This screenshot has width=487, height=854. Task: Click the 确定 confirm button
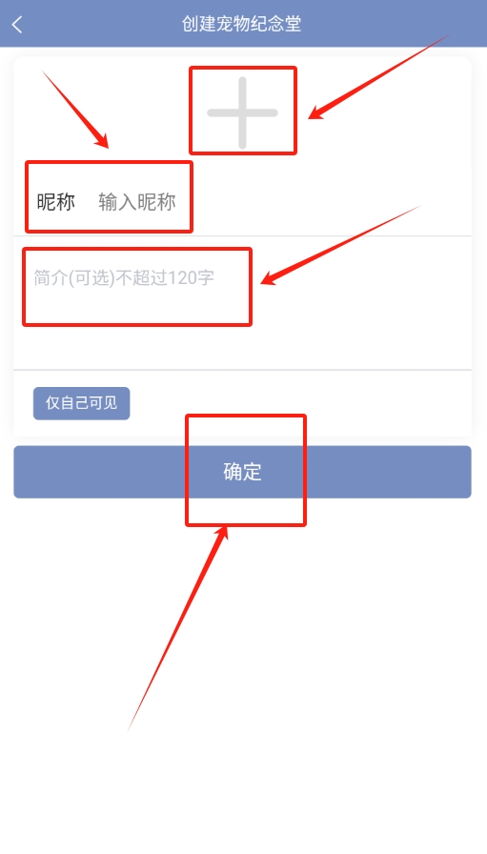(242, 472)
